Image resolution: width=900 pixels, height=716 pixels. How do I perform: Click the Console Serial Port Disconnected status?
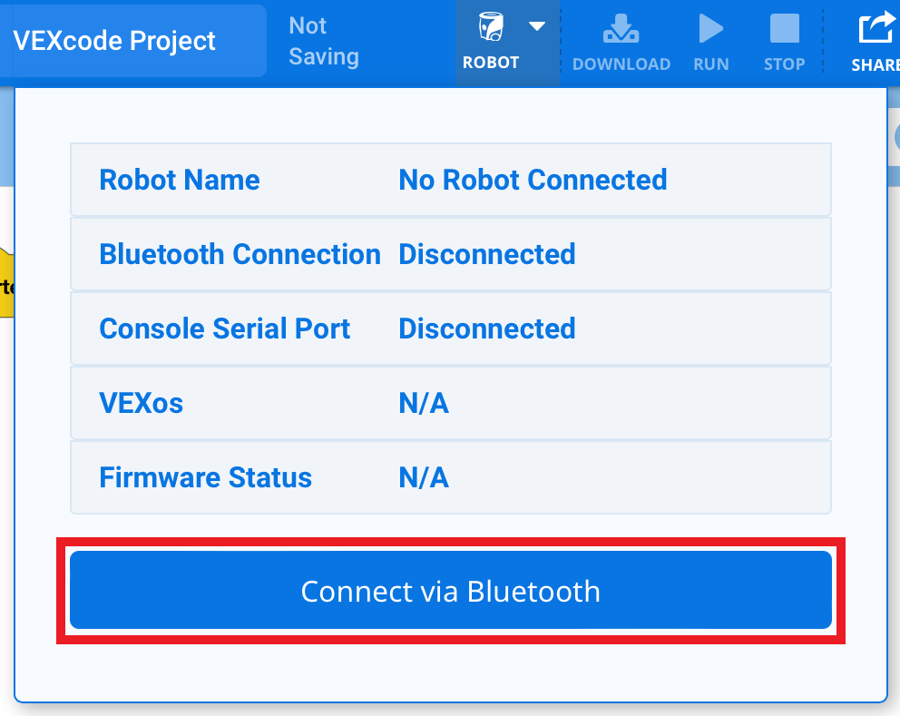487,329
